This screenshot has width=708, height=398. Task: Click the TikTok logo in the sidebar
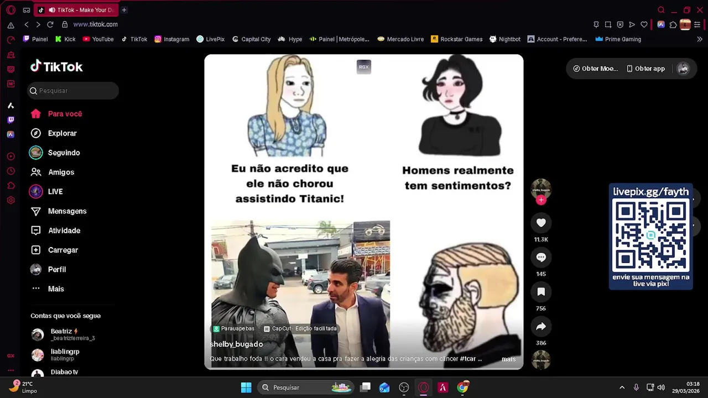tap(56, 67)
